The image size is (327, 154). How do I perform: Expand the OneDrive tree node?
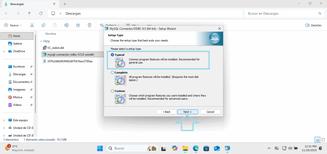click(x=4, y=51)
